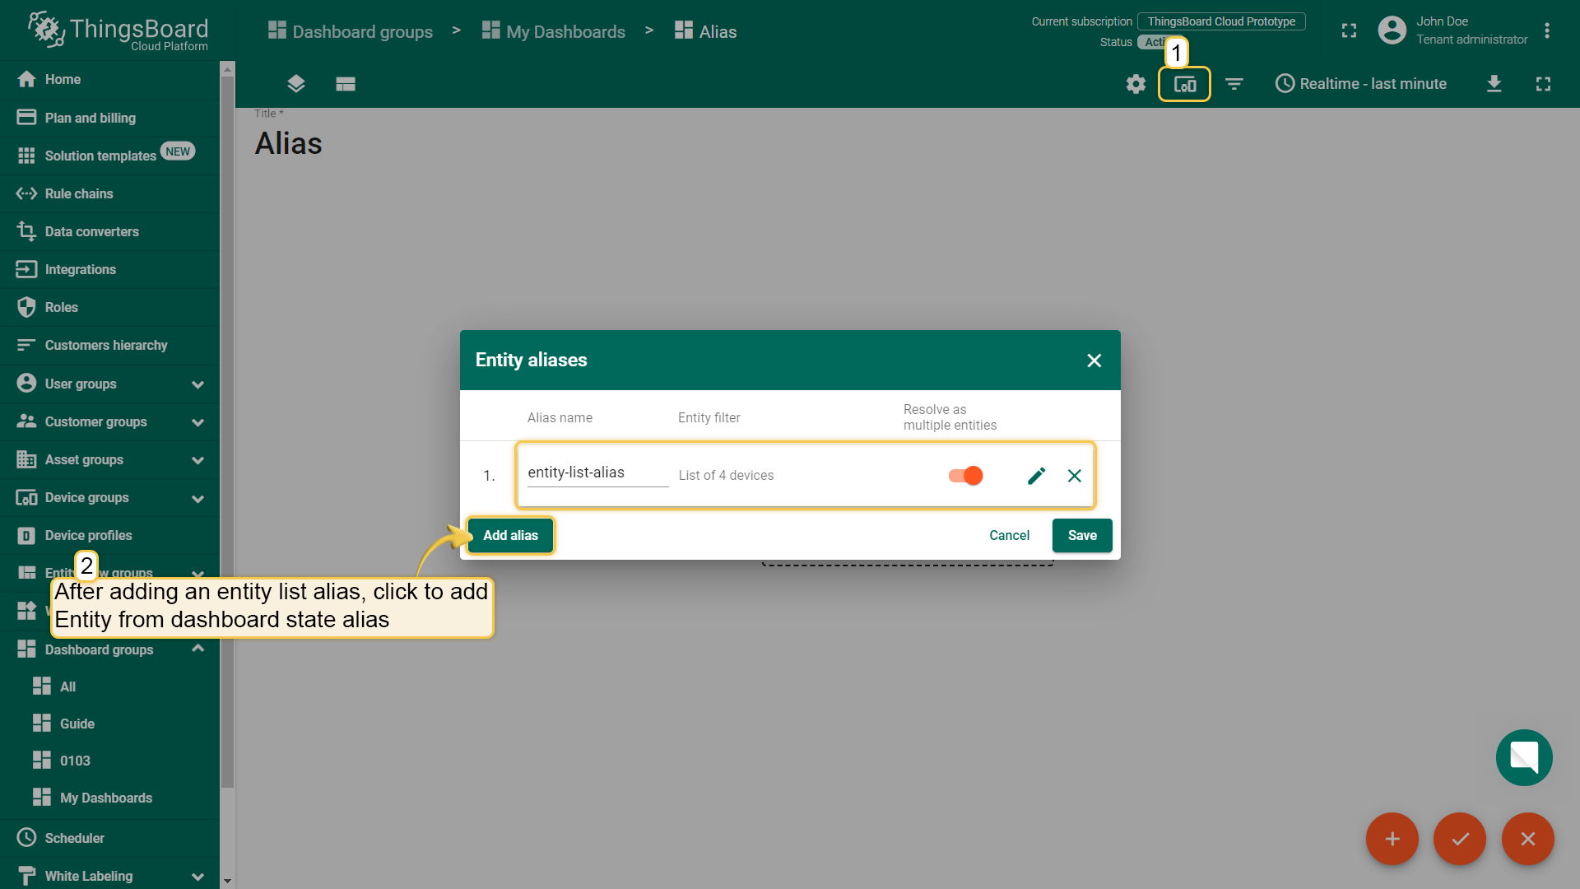This screenshot has width=1580, height=889.
Task: Select All dashboard group
Action: click(x=110, y=687)
